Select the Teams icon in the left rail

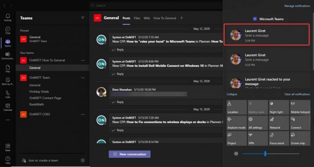click(8, 43)
